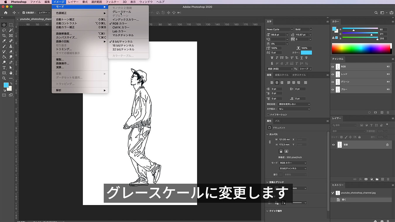Open Properties mode RGB カラー dropdown
This screenshot has height=222, width=395.
[x=293, y=163]
